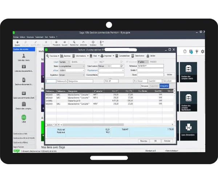Click the Entête 1 input field
The height and width of the screenshot is (182, 218).
(x=150, y=70)
